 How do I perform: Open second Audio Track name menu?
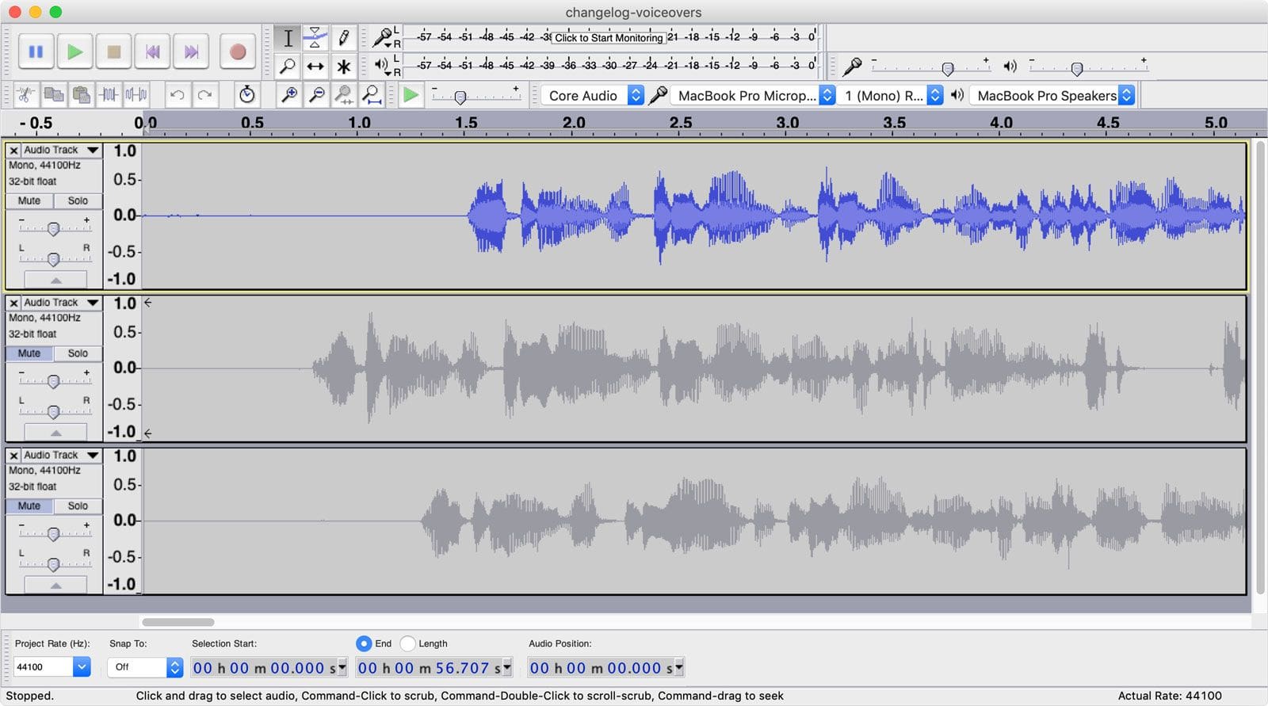[61, 303]
